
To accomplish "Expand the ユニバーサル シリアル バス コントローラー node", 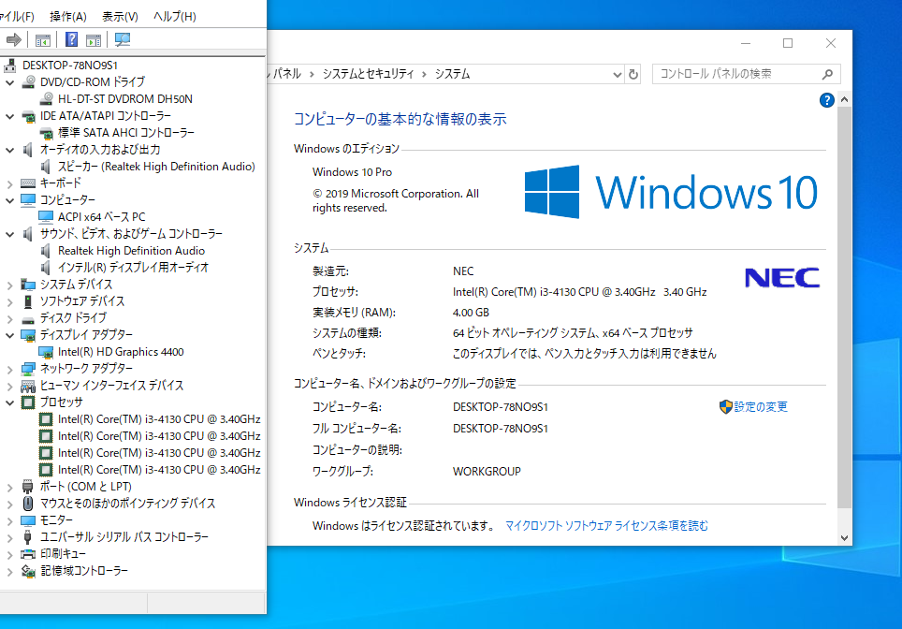I will pyautogui.click(x=9, y=537).
